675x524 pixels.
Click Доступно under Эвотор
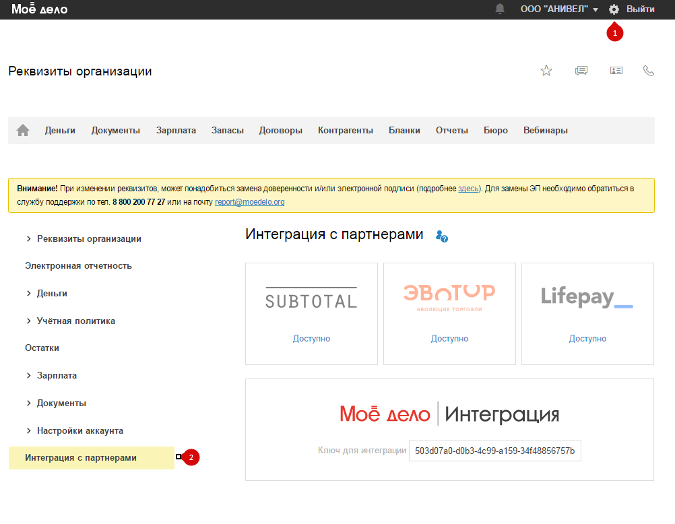[x=449, y=338]
